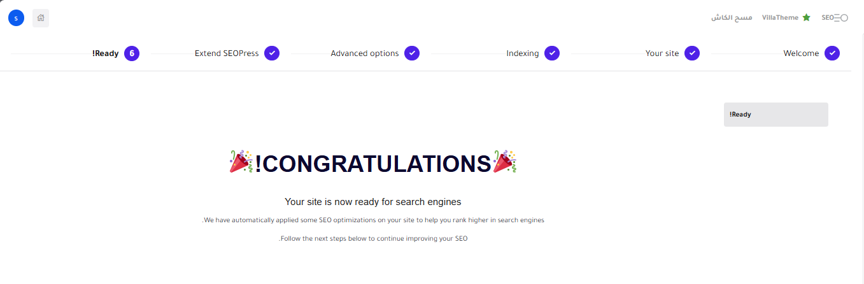Click the step number 6 circle
This screenshot has height=284, width=864.
click(132, 53)
